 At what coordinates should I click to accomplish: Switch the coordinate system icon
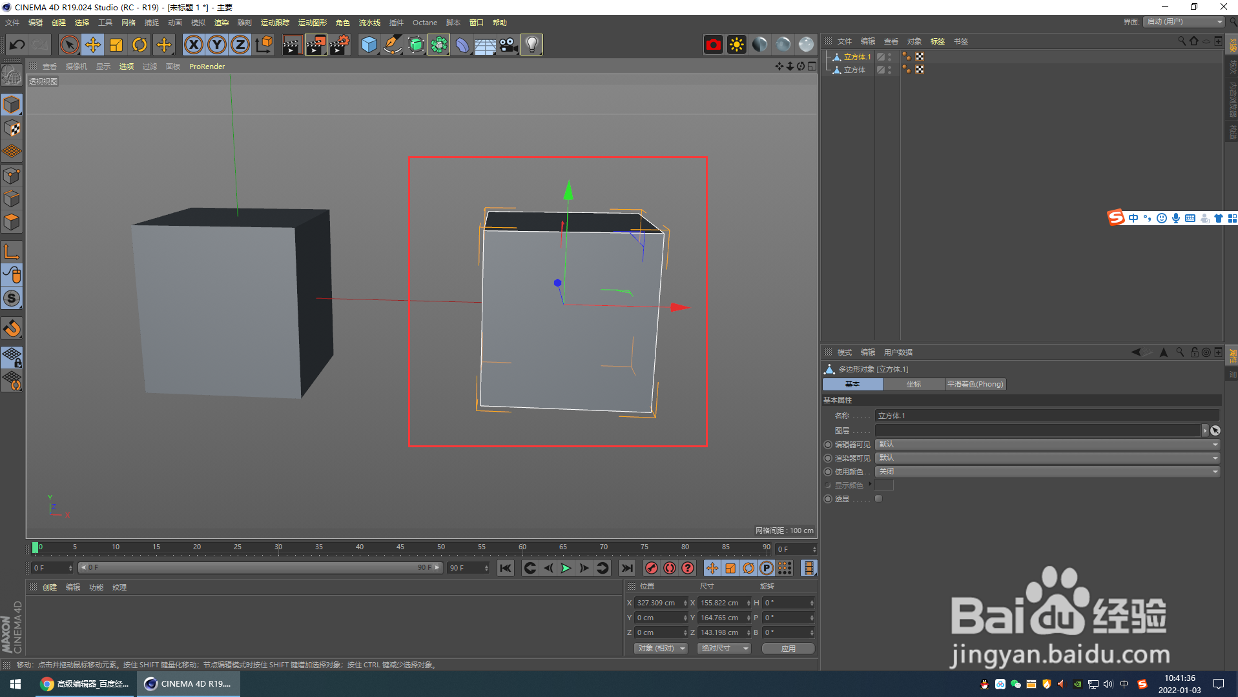(x=263, y=45)
